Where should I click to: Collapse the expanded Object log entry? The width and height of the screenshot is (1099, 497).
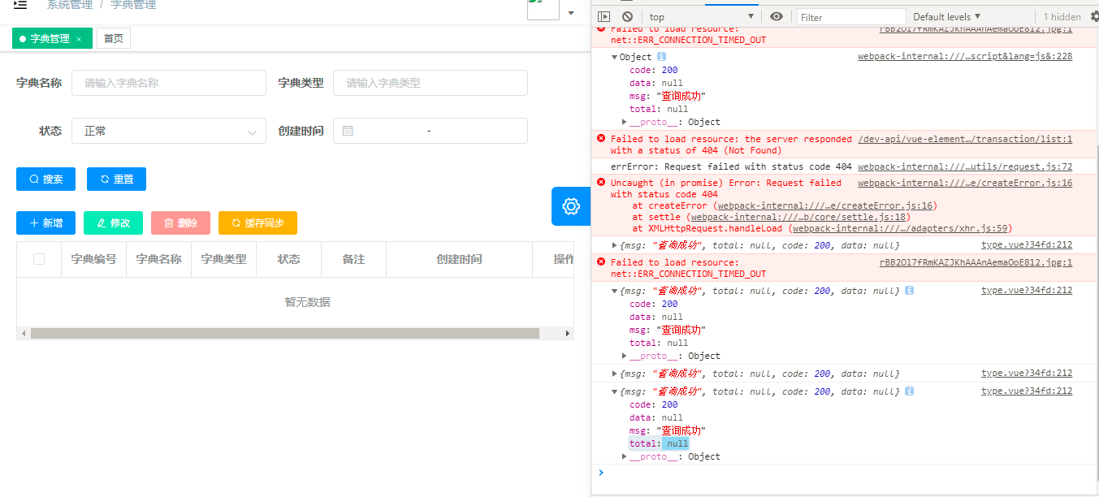(x=615, y=57)
